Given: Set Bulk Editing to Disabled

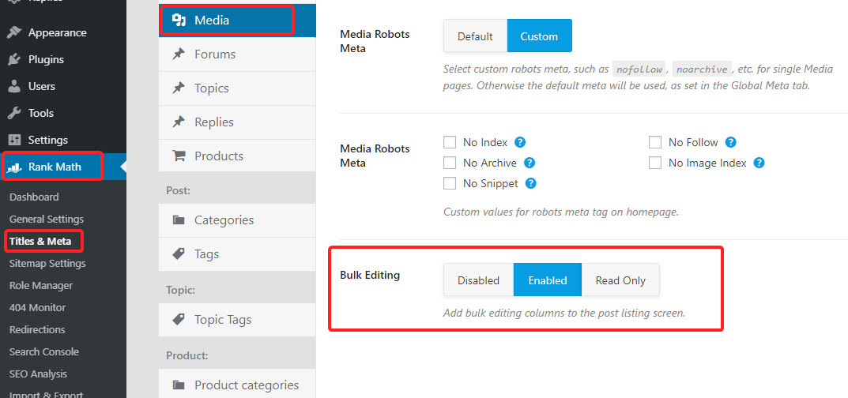Looking at the screenshot, I should tap(478, 280).
